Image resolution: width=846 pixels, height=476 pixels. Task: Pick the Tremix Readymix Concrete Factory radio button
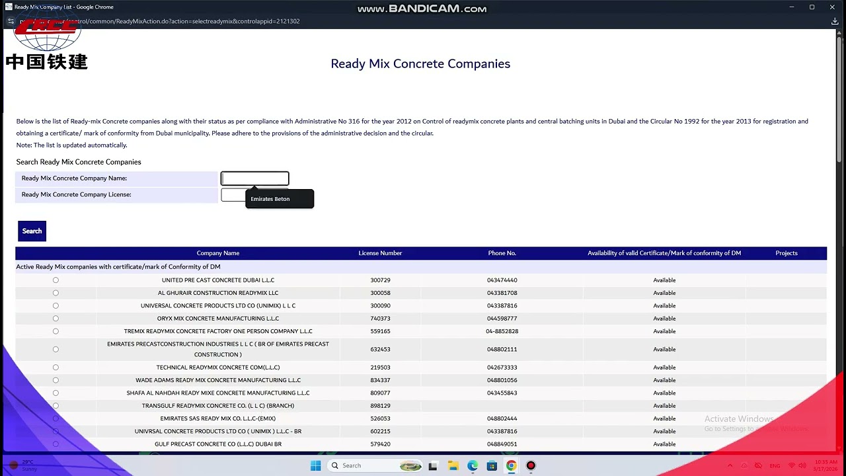pos(56,331)
